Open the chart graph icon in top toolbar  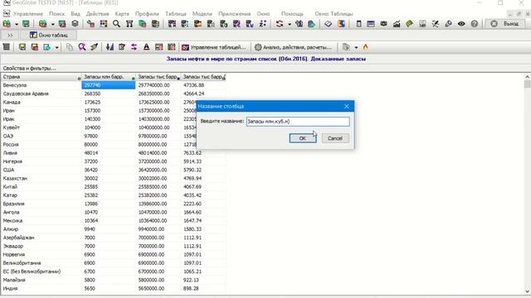point(397,24)
